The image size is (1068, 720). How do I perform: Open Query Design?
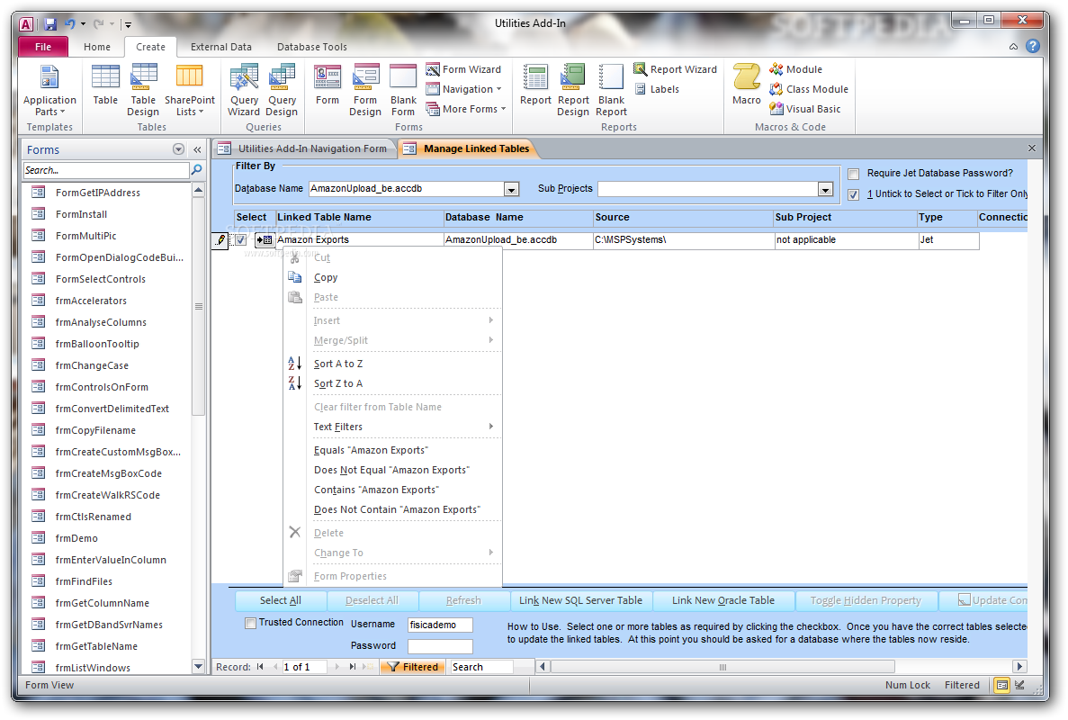pos(282,91)
